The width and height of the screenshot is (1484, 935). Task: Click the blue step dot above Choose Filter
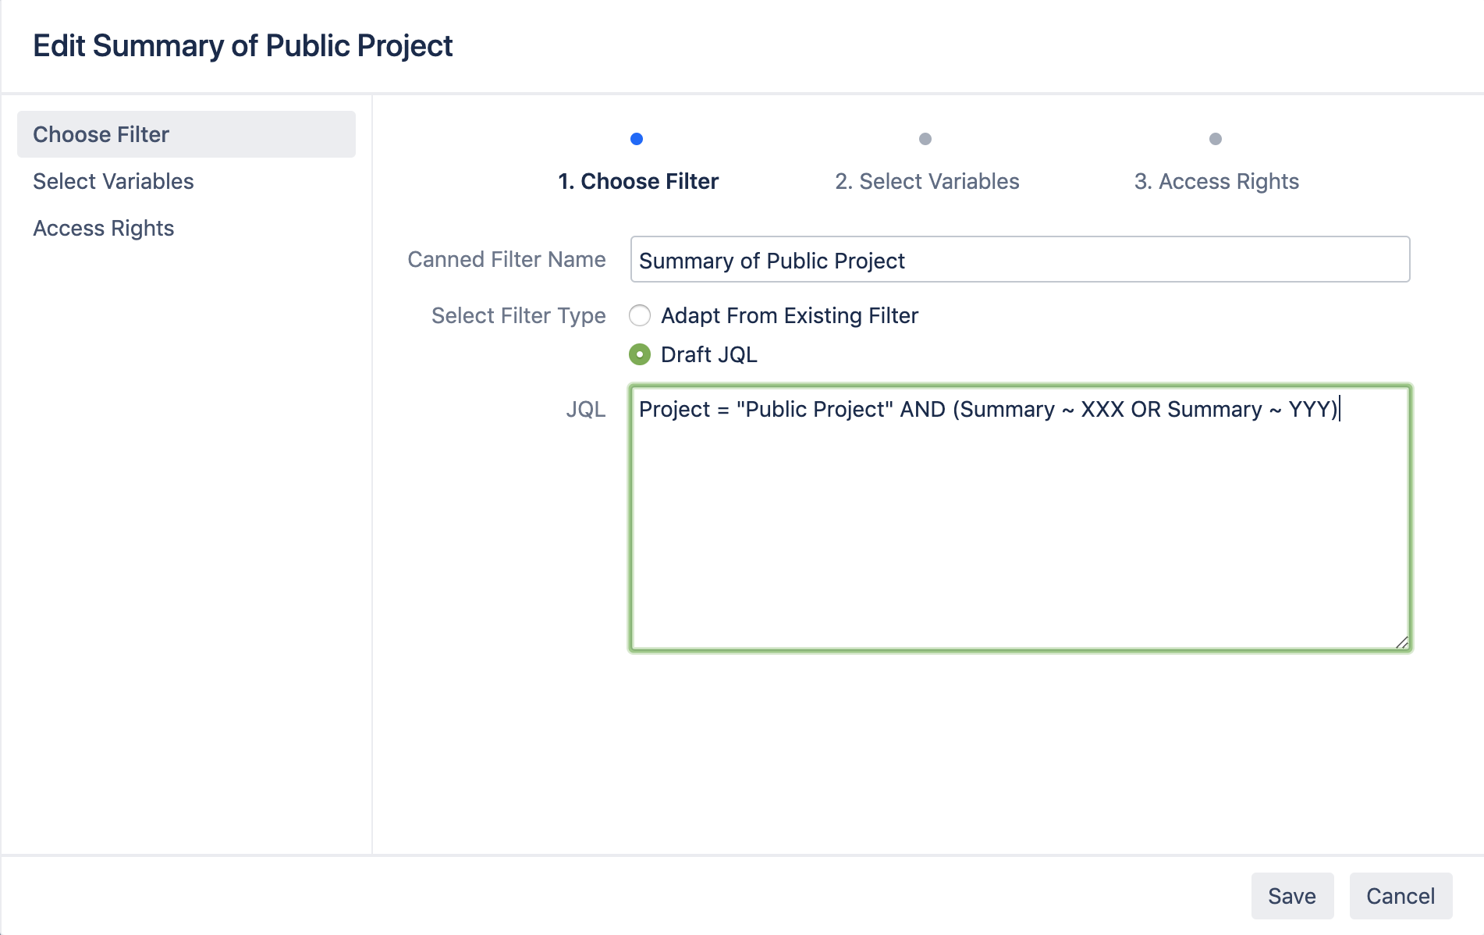pos(637,139)
